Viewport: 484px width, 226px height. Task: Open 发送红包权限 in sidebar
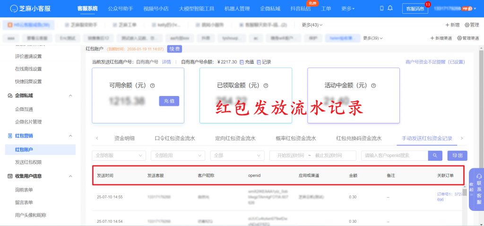[x=28, y=162]
